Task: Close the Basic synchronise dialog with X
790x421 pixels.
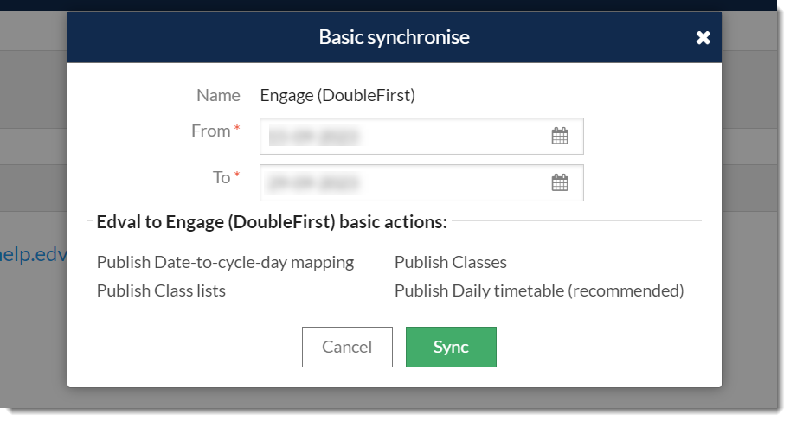Action: pyautogui.click(x=703, y=38)
